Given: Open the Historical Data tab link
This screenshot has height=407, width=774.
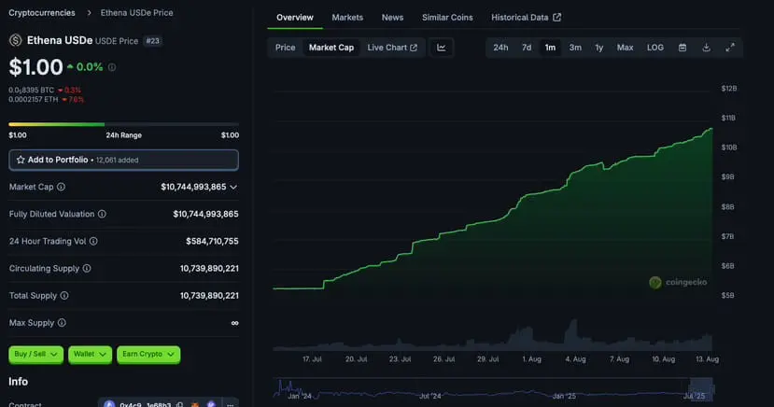Looking at the screenshot, I should point(526,17).
